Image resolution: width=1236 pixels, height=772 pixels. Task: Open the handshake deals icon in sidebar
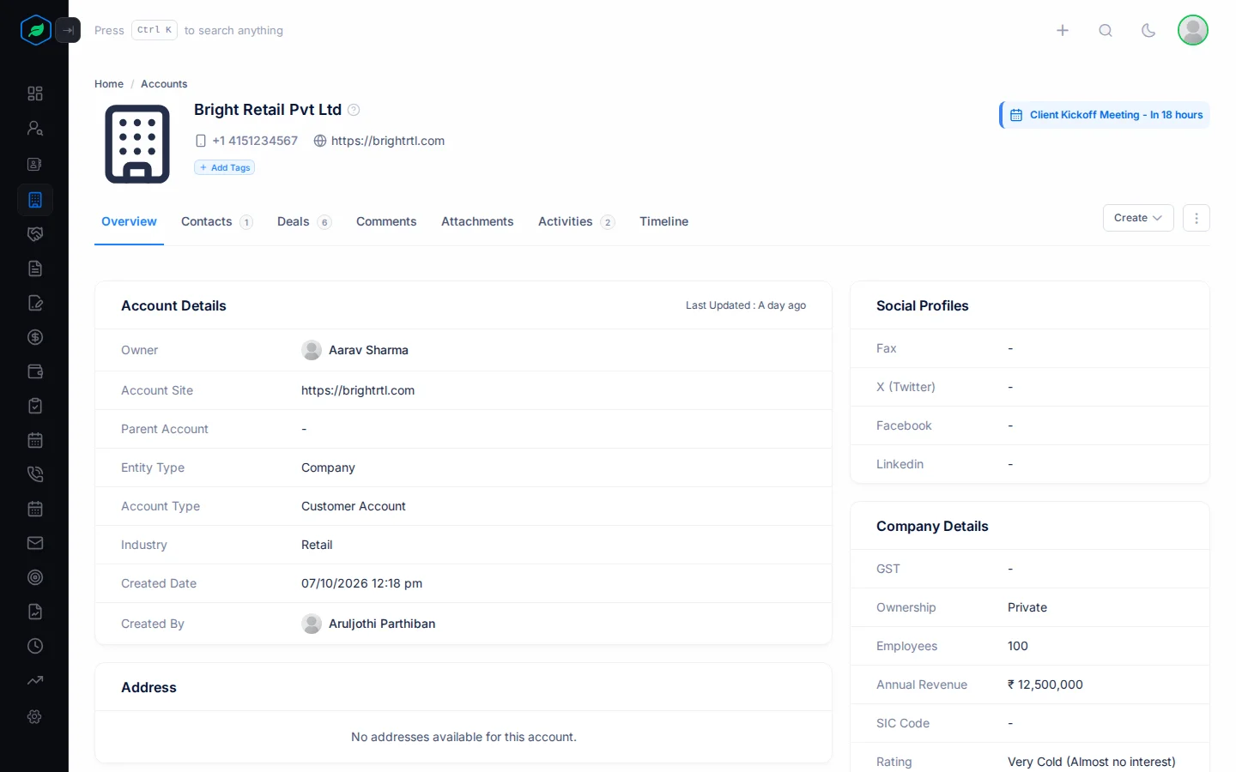tap(35, 234)
